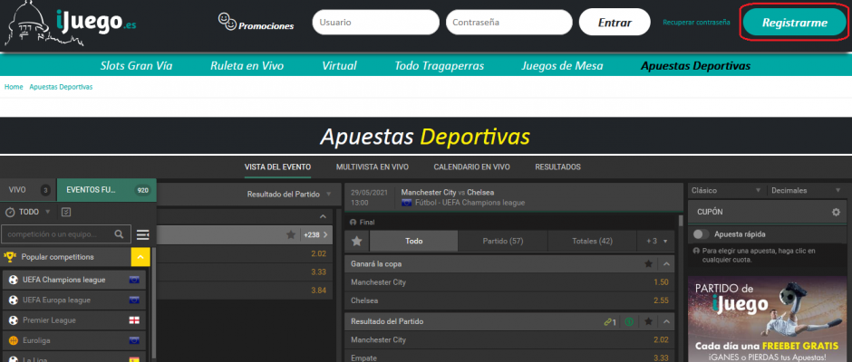Star the Resultado del Partido market
The height and width of the screenshot is (362, 852).
648,322
